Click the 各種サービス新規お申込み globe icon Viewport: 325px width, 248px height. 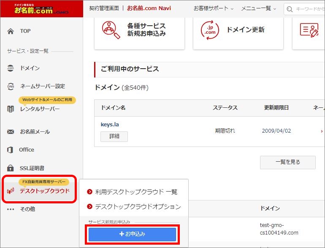(x=111, y=30)
